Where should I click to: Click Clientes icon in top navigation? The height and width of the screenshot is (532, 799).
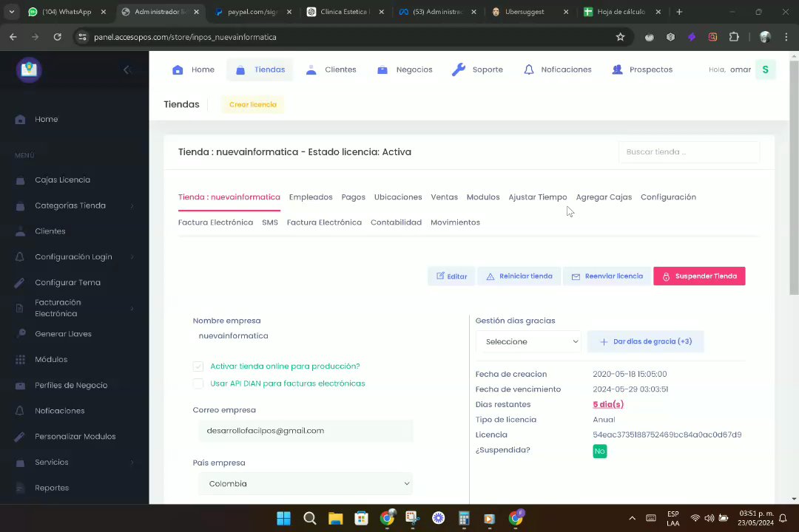(311, 69)
